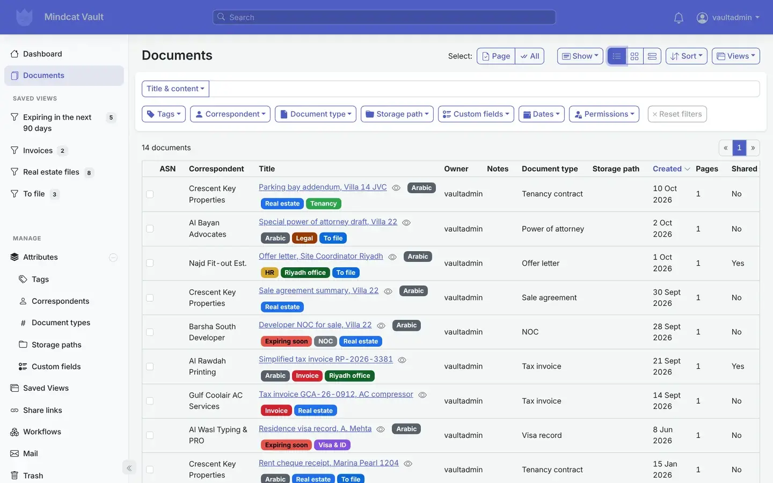Open the Permissions filter dropdown
773x483 pixels.
(604, 114)
